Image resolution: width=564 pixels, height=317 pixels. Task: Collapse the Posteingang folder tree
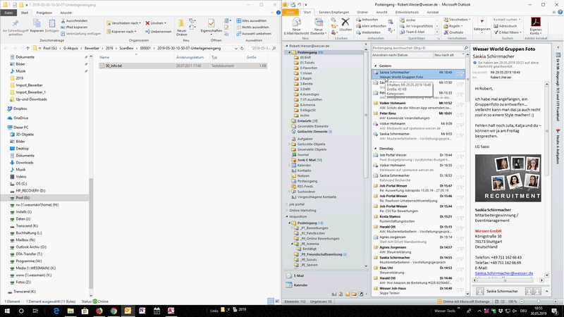(289, 52)
